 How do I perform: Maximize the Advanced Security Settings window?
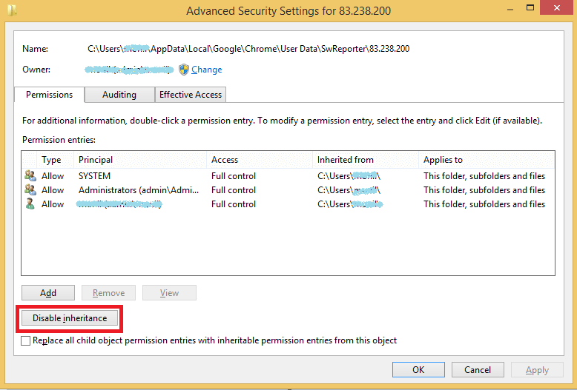click(530, 8)
